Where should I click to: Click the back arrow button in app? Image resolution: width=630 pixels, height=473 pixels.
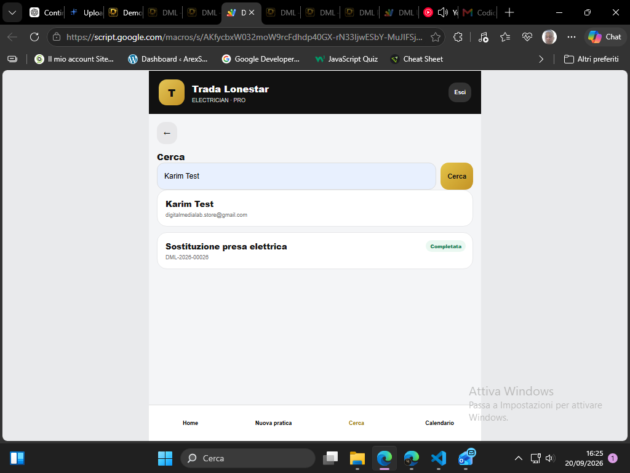(167, 133)
